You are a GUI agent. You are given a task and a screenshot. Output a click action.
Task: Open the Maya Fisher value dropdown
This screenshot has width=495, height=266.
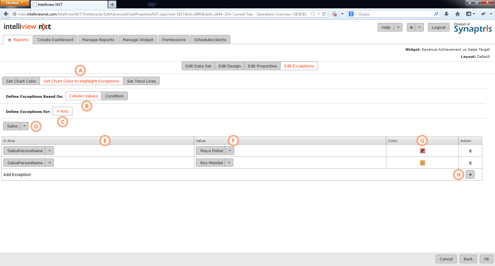point(230,151)
